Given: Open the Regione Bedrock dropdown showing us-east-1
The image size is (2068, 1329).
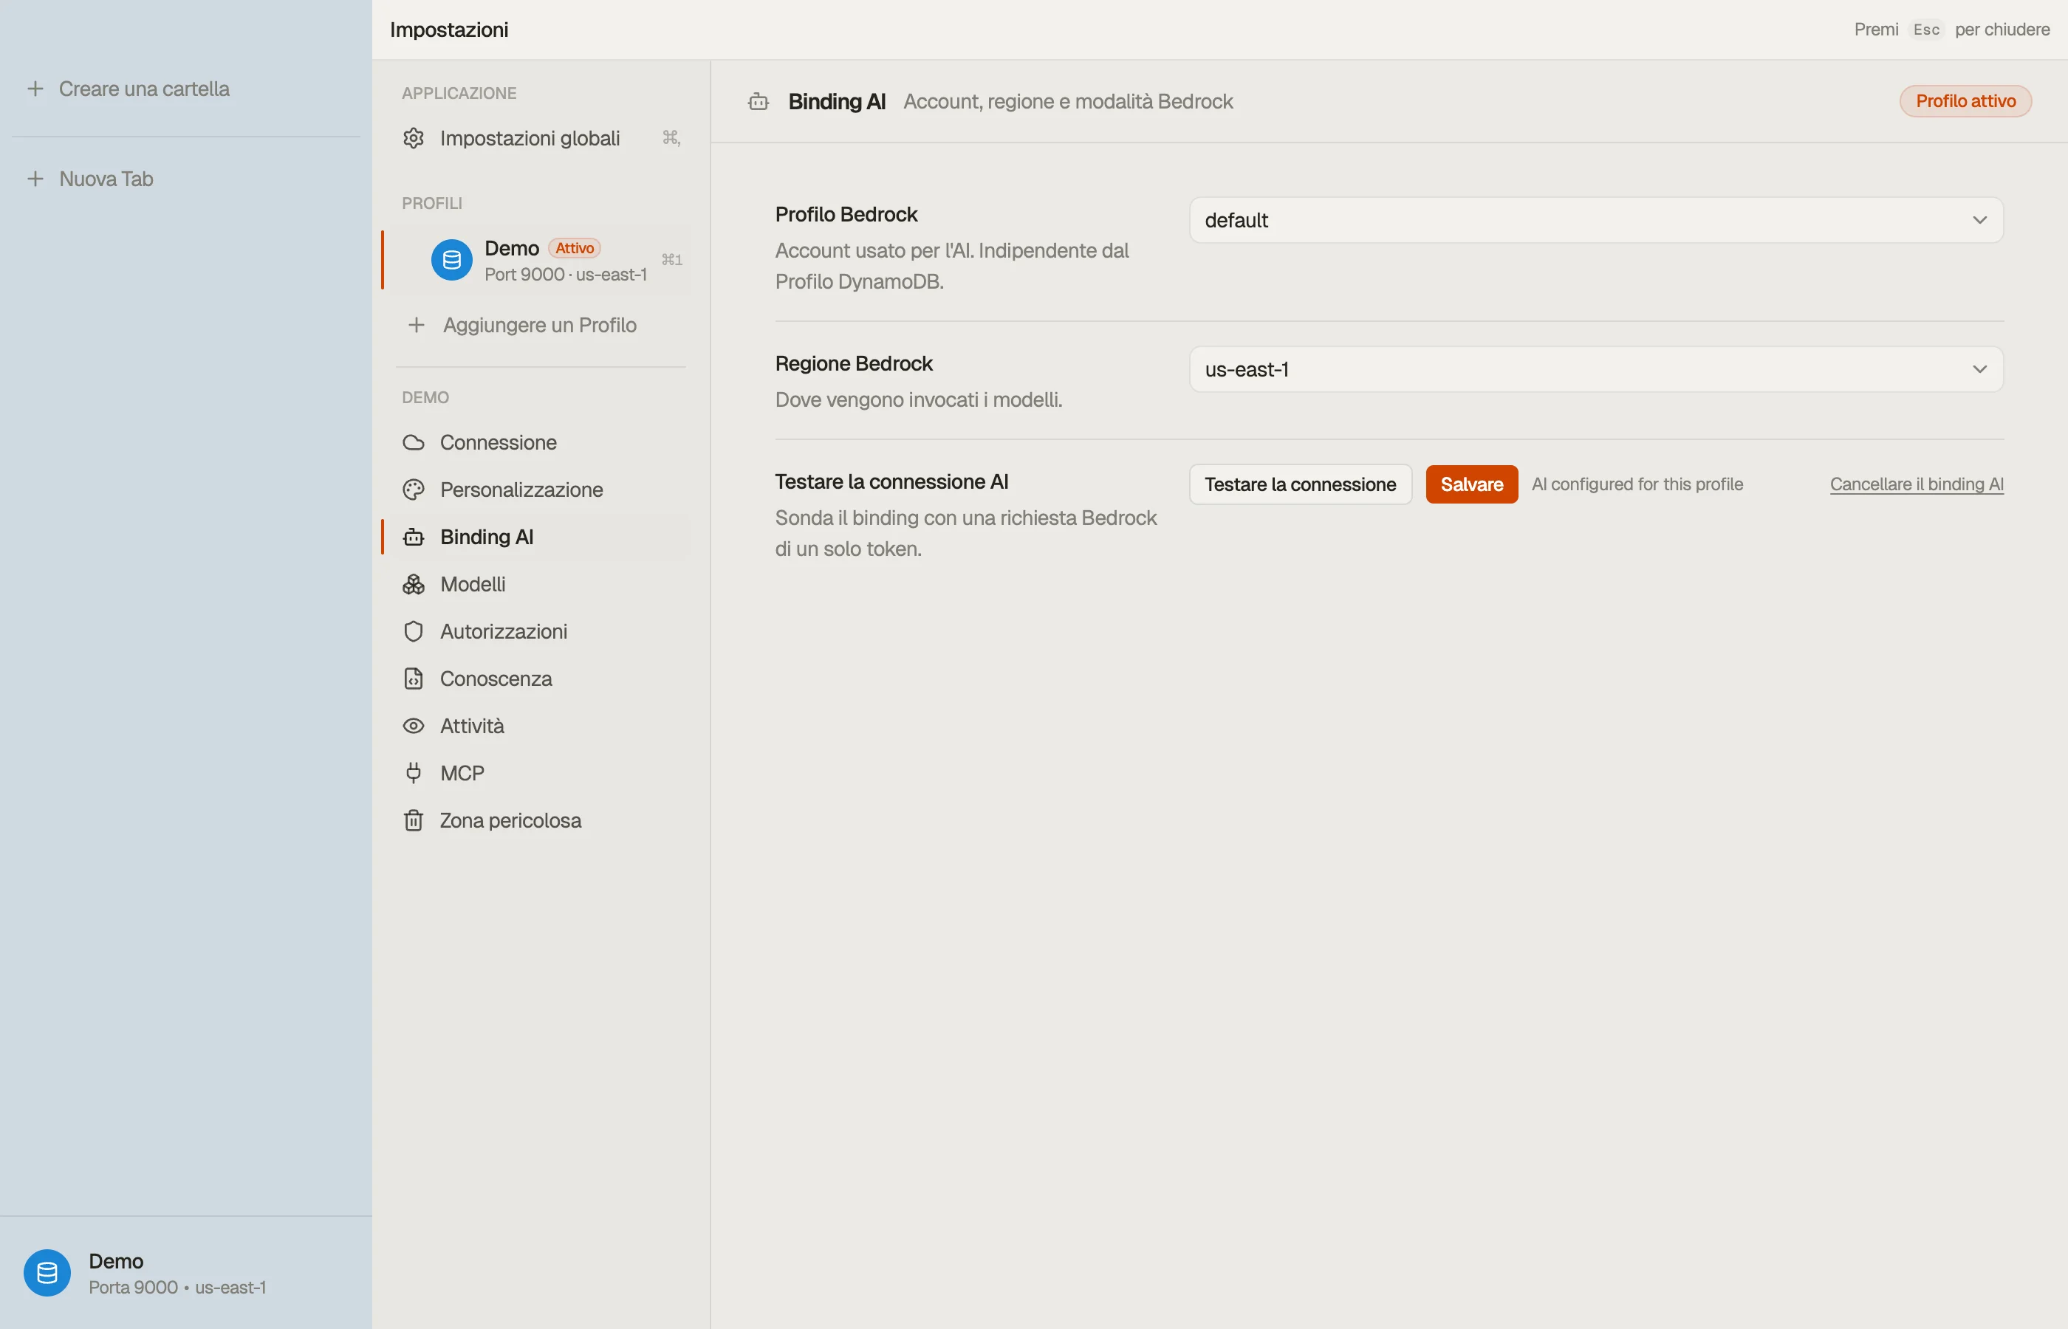Looking at the screenshot, I should click(1596, 369).
